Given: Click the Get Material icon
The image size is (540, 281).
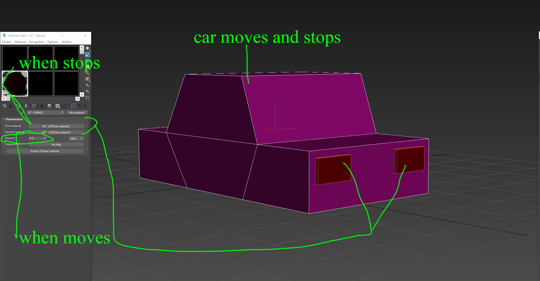Looking at the screenshot, I should [5, 106].
